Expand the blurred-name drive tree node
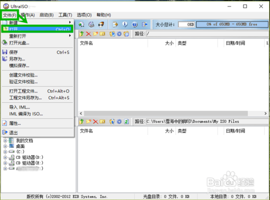This screenshot has width=270, height=200. [x=5, y=169]
